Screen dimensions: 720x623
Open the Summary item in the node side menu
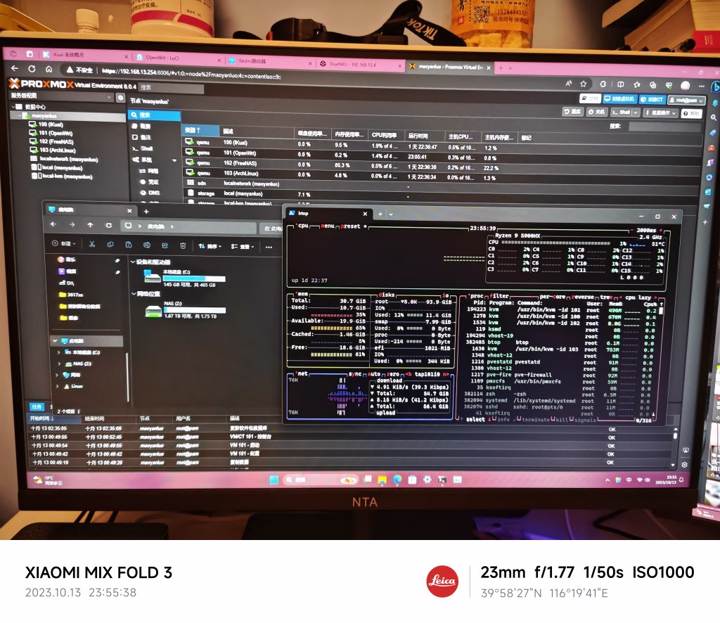tap(141, 127)
